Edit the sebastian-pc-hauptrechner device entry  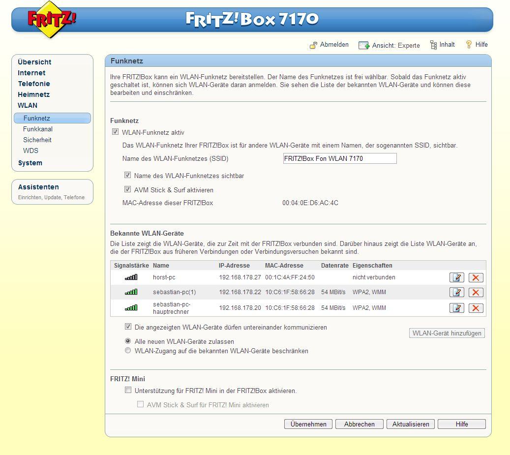[457, 307]
